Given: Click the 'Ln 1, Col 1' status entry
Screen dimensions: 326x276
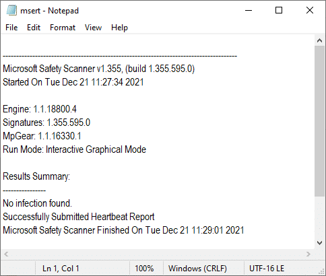Looking at the screenshot, I should coord(61,269).
